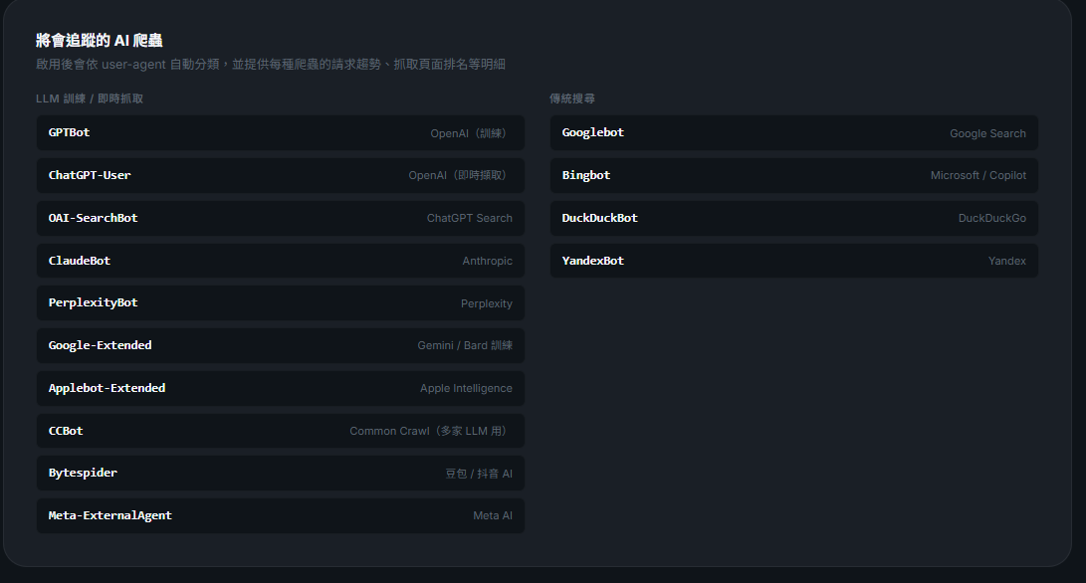This screenshot has width=1086, height=583.
Task: Click the 'OpenAI（訓練）' description
Action: tap(471, 133)
